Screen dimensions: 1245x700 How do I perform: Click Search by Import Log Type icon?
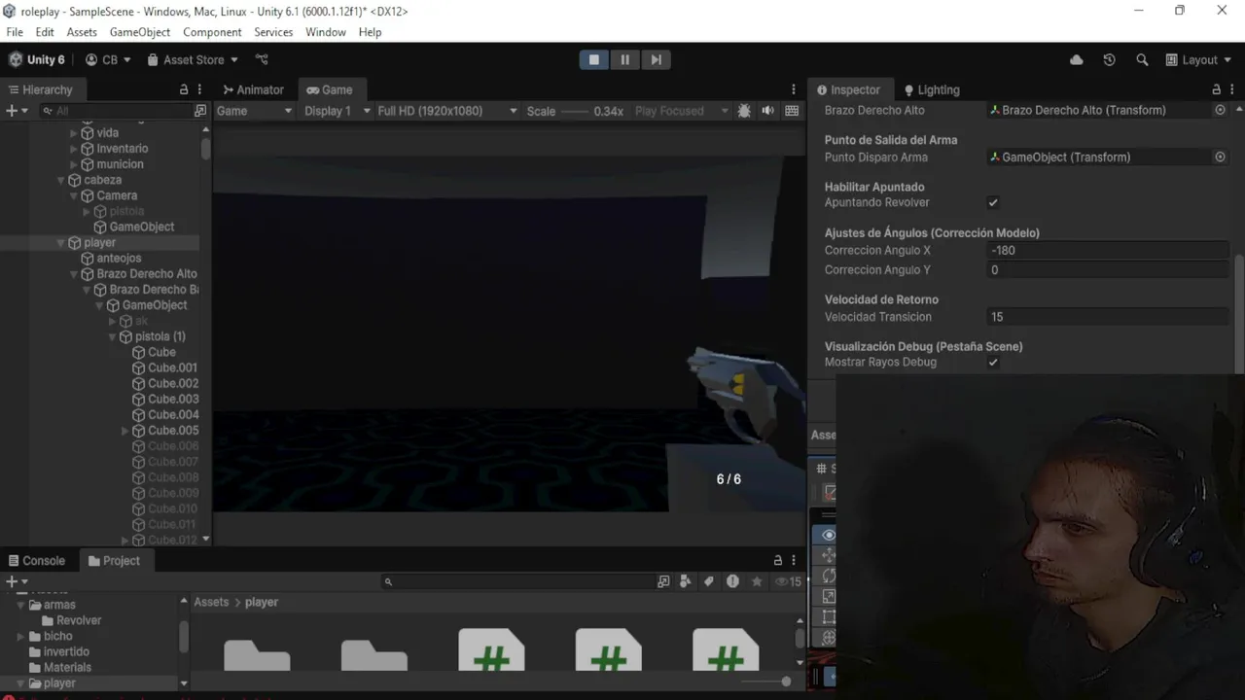pos(732,581)
